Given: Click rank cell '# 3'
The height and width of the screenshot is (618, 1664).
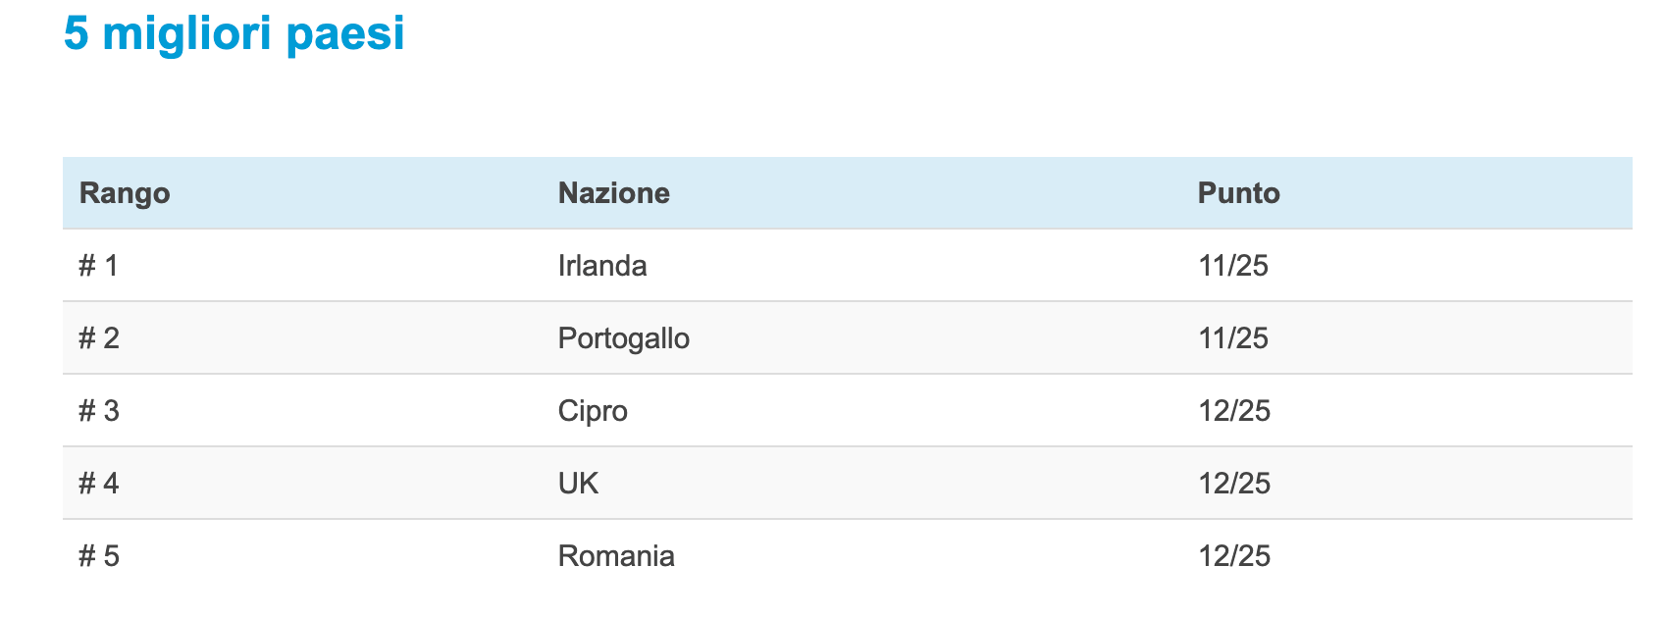Looking at the screenshot, I should [99, 411].
